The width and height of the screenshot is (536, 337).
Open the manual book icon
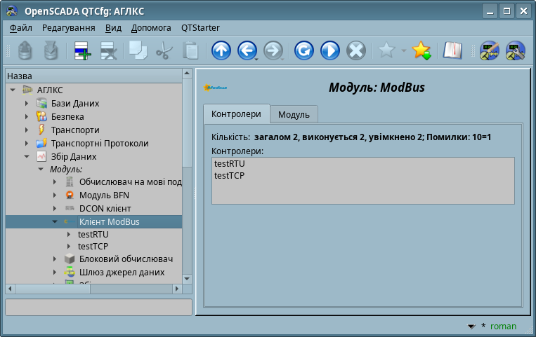pos(452,51)
